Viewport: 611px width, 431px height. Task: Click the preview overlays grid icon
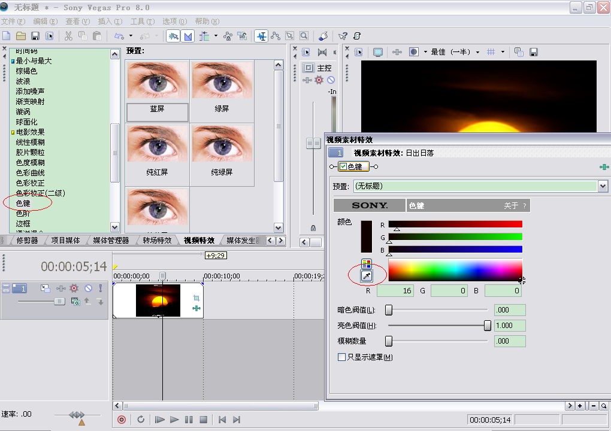coord(491,52)
